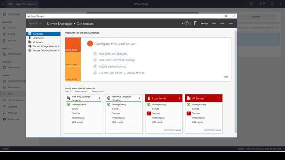Open the red All Servers tile header

click(204, 98)
